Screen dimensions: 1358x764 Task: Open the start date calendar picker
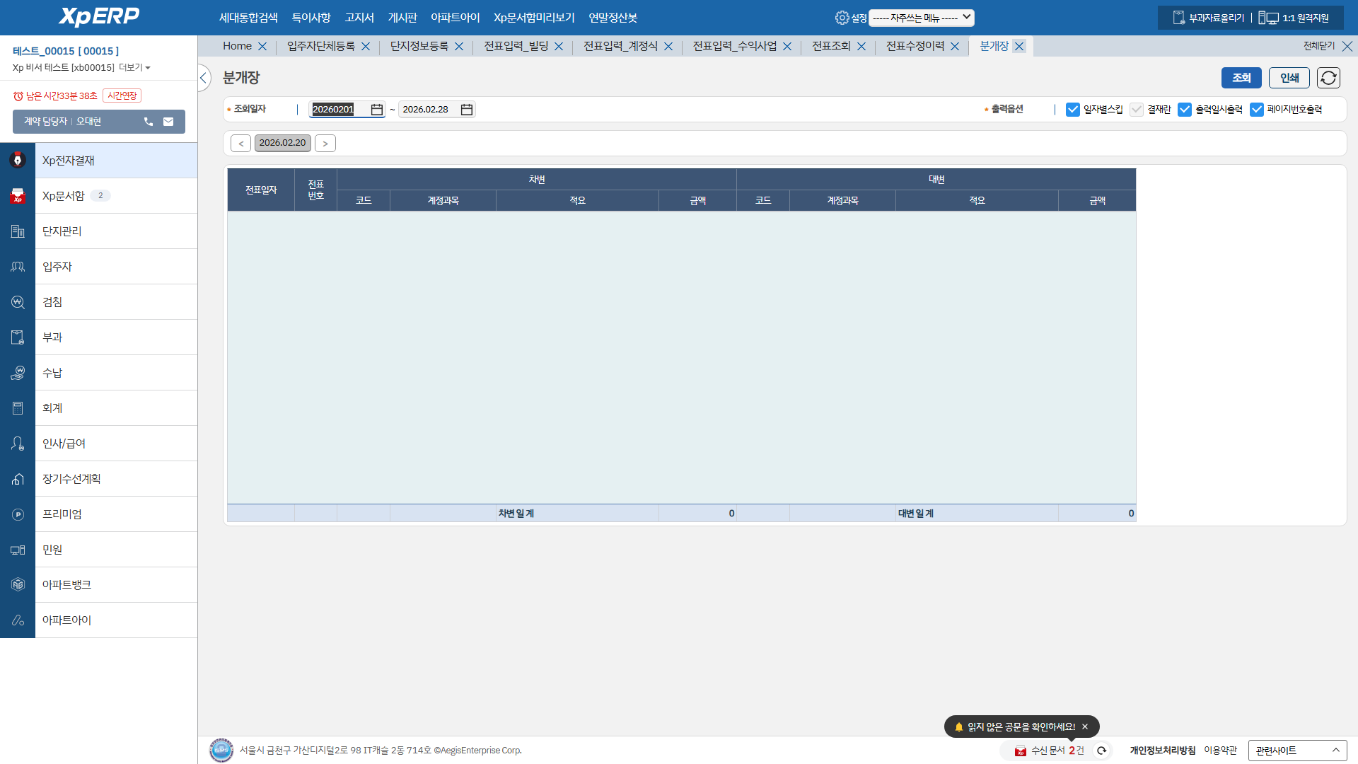[x=377, y=110]
